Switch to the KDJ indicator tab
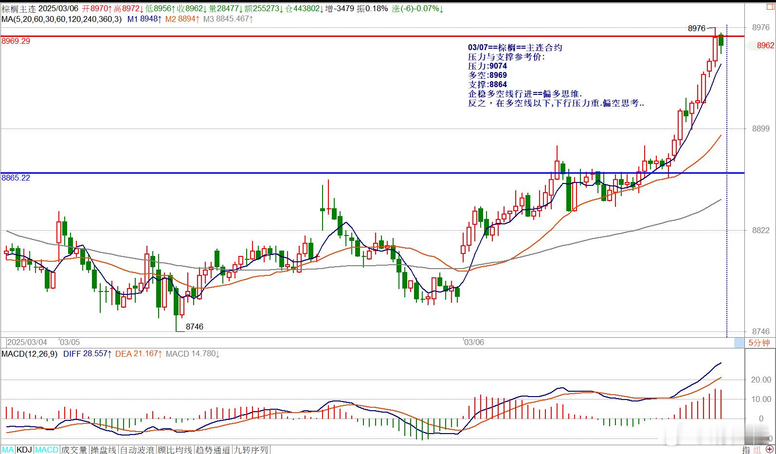776x454 pixels. [25, 450]
